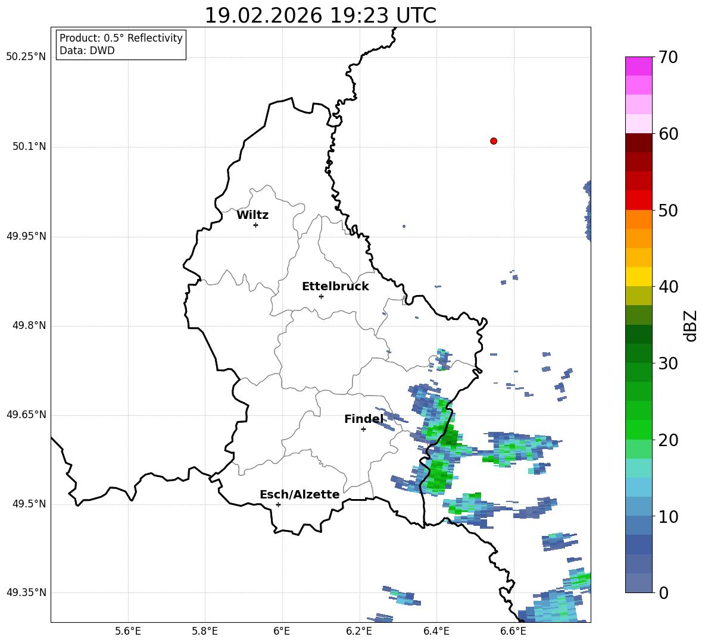This screenshot has height=643, width=705.
Task: Click the Findel city label
Action: pyautogui.click(x=364, y=419)
